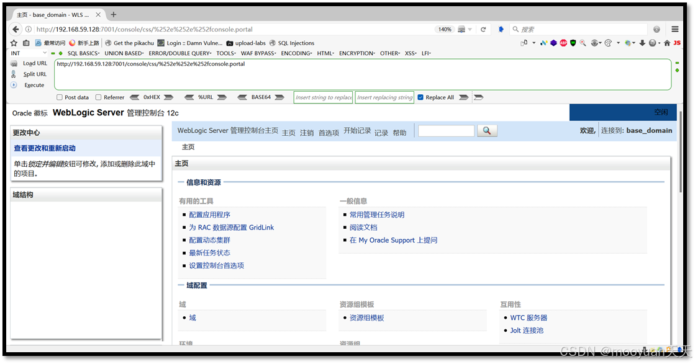This screenshot has width=695, height=364.
Task: Open the SQL Injections bookmark
Action: pyautogui.click(x=292, y=43)
